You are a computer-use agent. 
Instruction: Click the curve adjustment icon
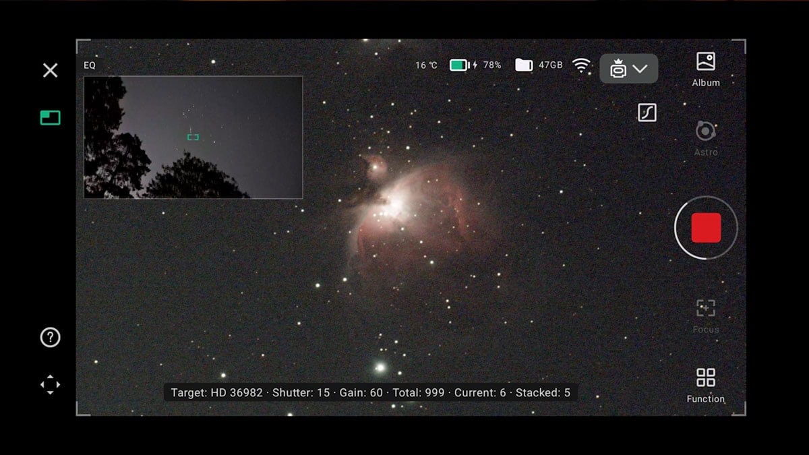647,113
